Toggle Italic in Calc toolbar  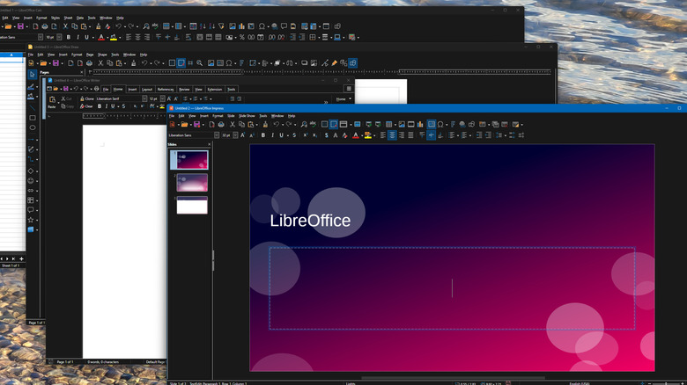[x=78, y=37]
